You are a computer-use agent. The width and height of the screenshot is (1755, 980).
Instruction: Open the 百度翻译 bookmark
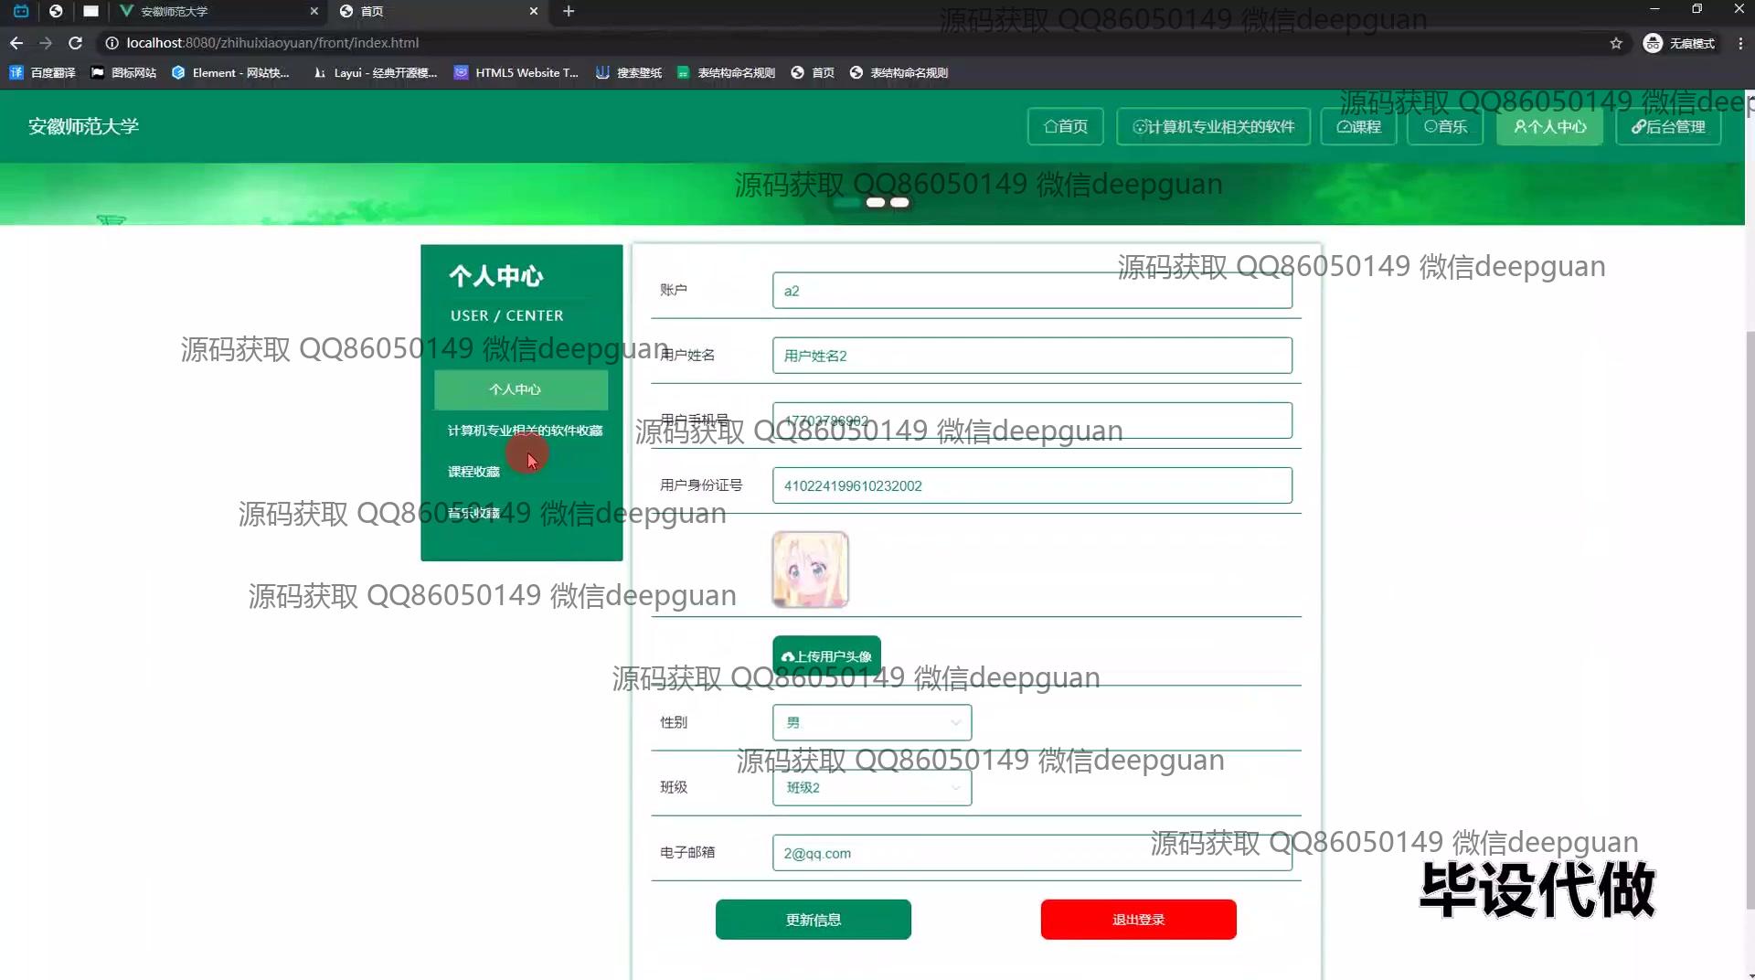pos(43,72)
